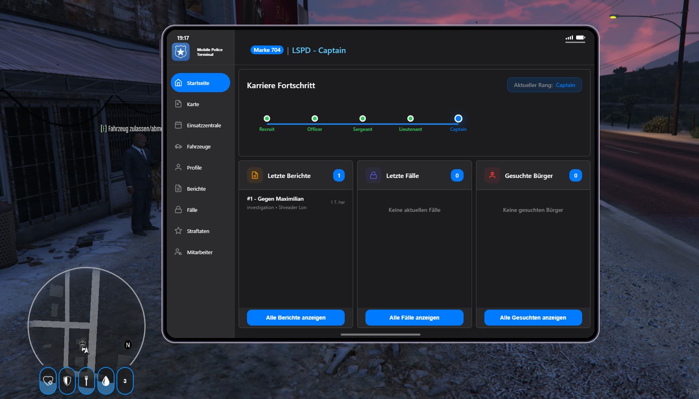
Task: Click the orange Letzte Berichte document icon
Action: (x=255, y=176)
